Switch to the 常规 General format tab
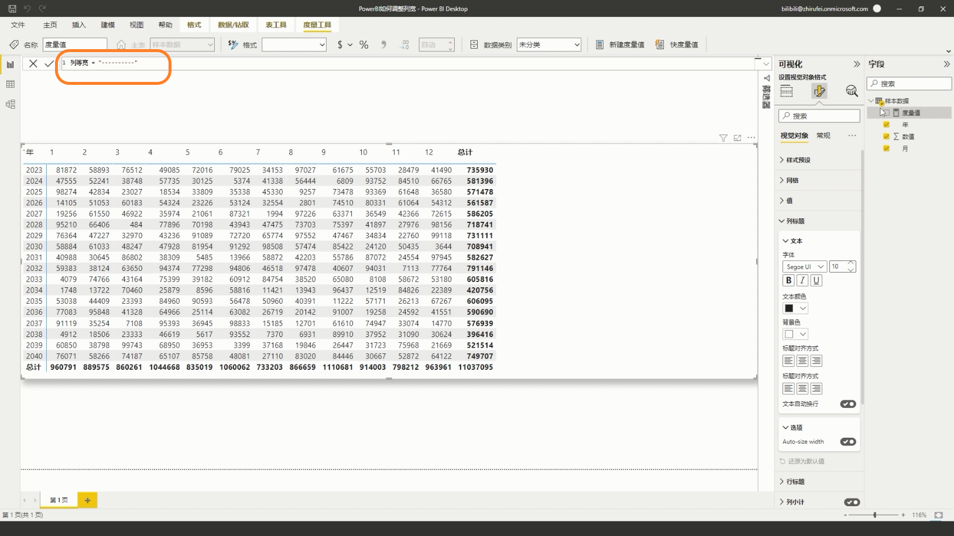Viewport: 954px width, 536px height. point(823,136)
